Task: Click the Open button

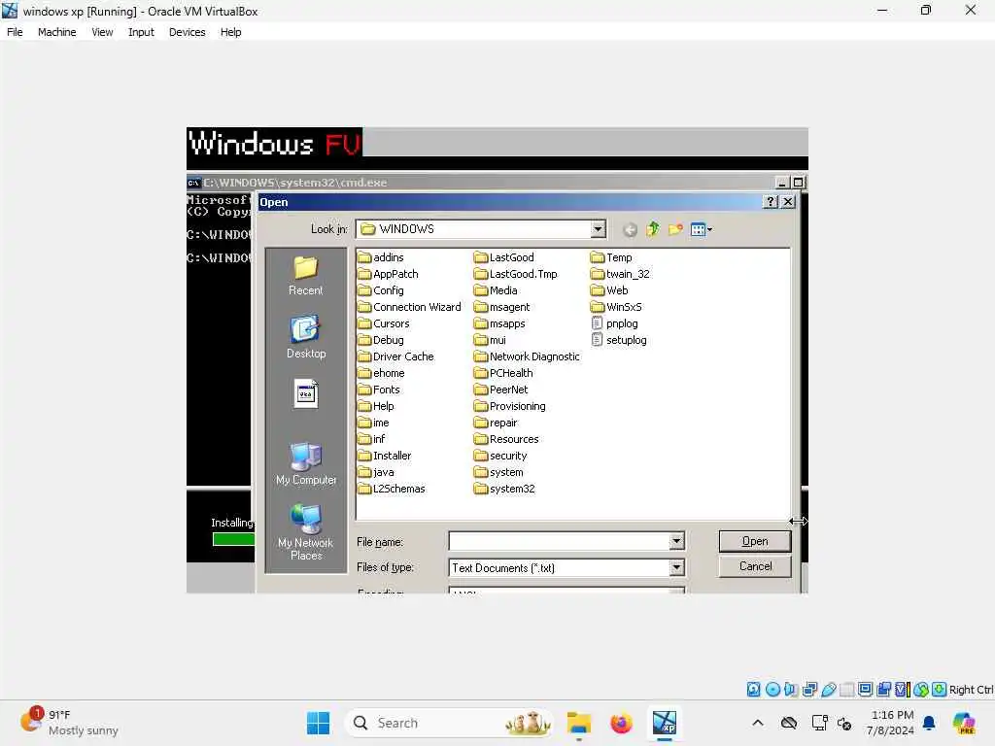Action: pyautogui.click(x=754, y=541)
